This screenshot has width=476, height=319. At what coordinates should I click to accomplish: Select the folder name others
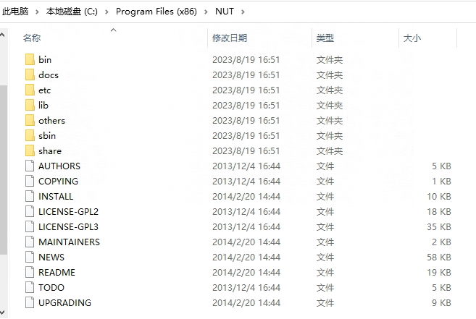52,120
